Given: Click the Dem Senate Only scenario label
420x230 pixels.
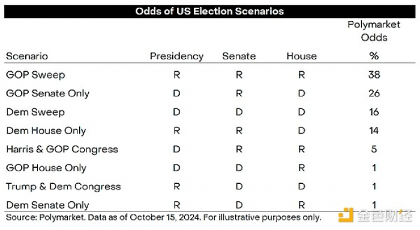Looking at the screenshot, I should point(47,205).
